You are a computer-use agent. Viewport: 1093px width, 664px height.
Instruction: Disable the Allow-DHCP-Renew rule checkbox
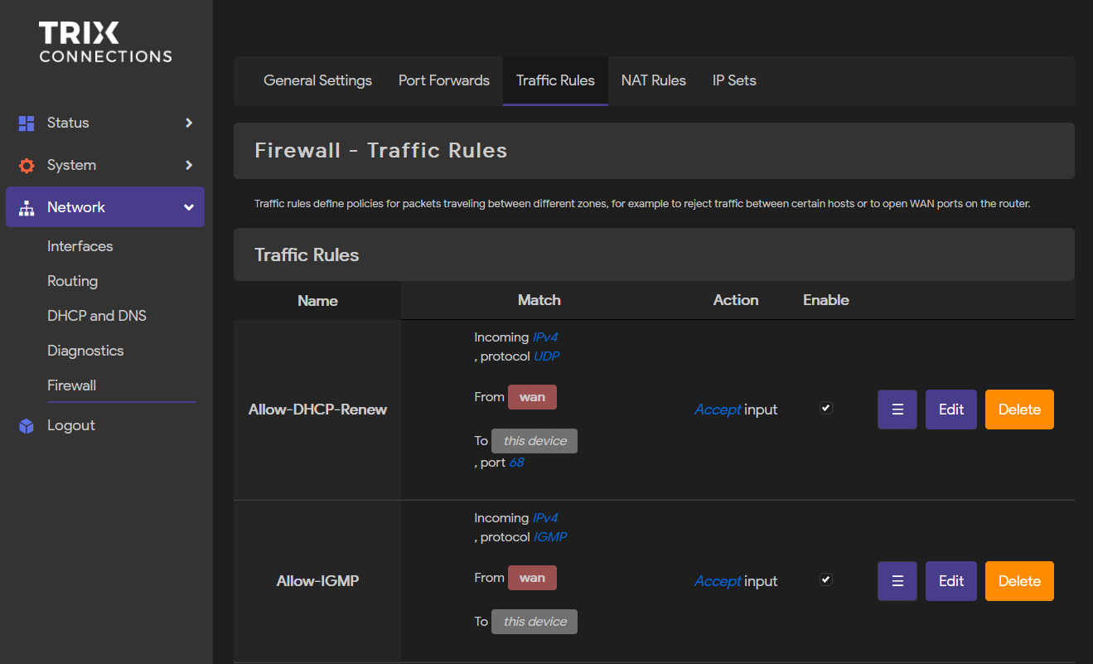coord(825,408)
